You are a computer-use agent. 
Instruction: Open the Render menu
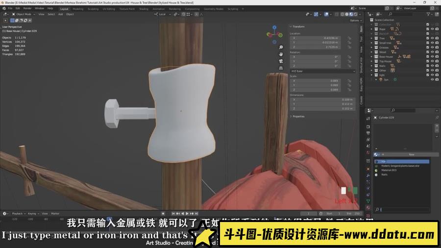[x=27, y=8]
